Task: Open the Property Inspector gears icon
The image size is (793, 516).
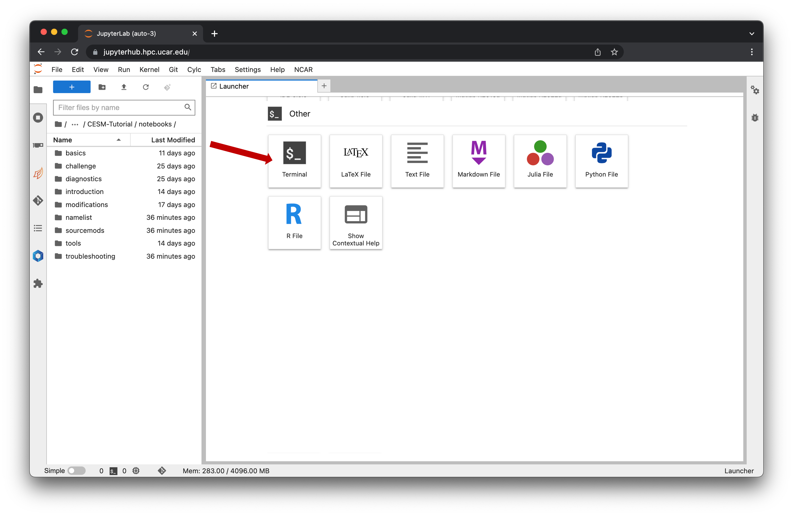Action: pyautogui.click(x=755, y=90)
